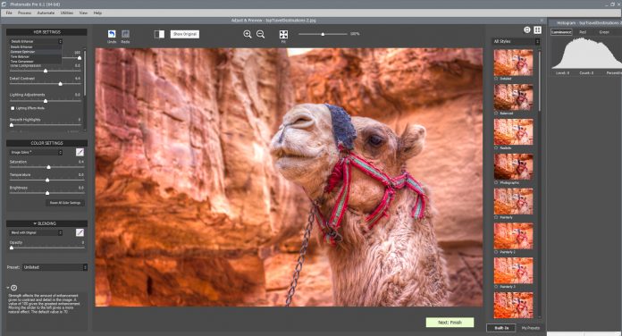This screenshot has width=622, height=336.
Task: Choose Tone Compressor from the method list
Action: coord(36,62)
